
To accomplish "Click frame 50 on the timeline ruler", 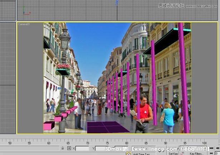I will [10, 143].
